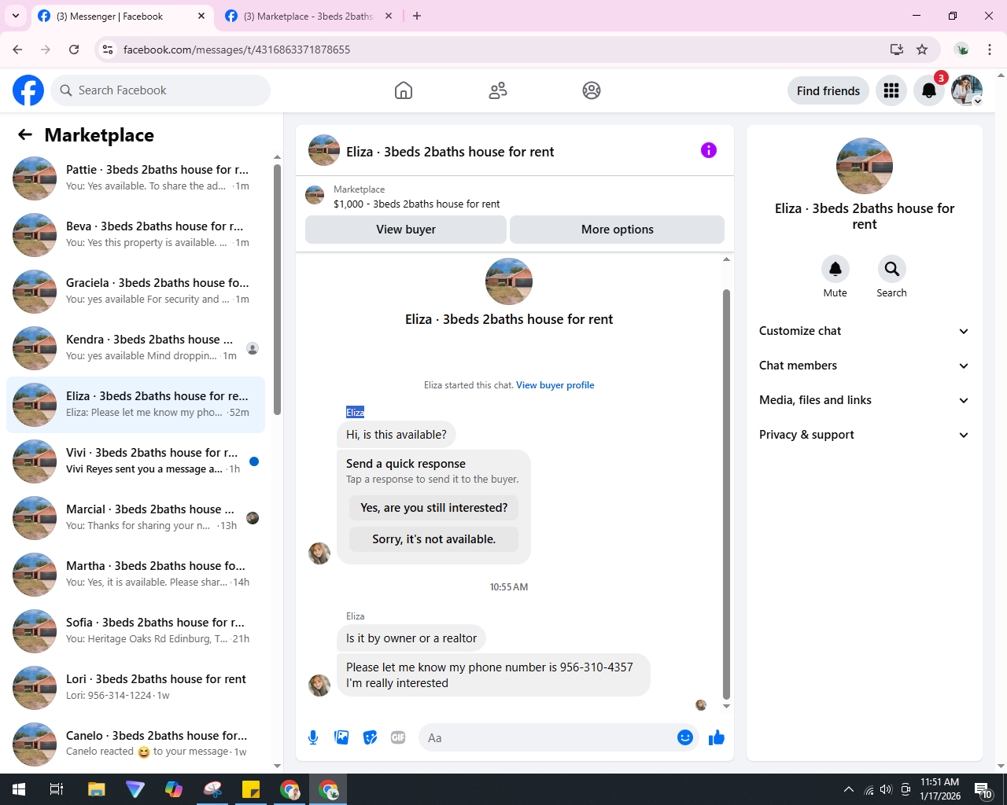Go to Home feed icon
The image size is (1007, 805).
tap(404, 90)
